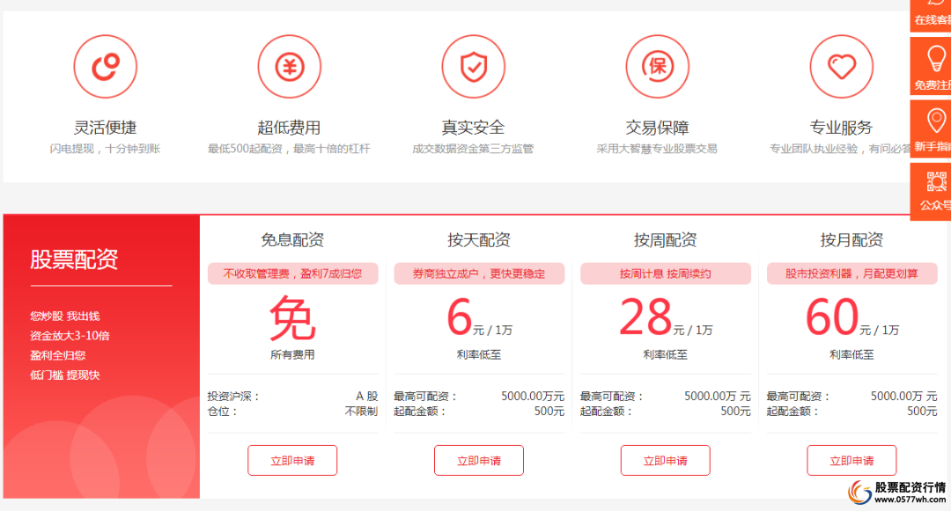Click the large 免 character
Viewport: 951px width, 511px height.
(x=292, y=318)
